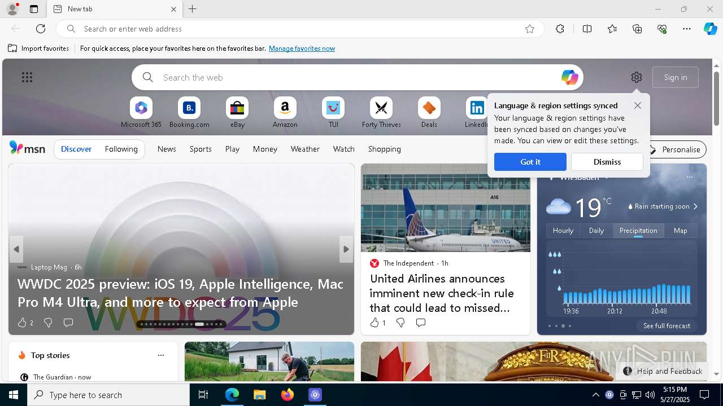Go to next carousel story arrow

tap(346, 249)
